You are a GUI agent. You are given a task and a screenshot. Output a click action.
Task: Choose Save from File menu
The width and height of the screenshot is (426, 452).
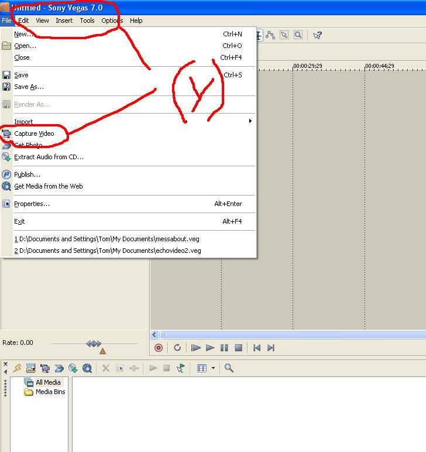pyautogui.click(x=128, y=75)
